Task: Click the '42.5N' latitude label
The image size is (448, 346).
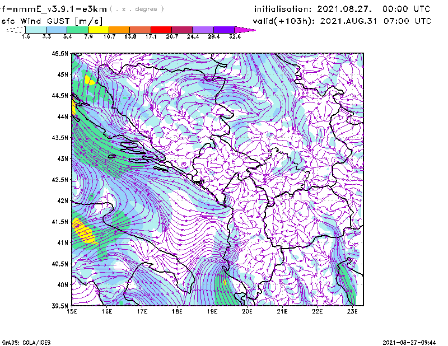Action: (60, 180)
